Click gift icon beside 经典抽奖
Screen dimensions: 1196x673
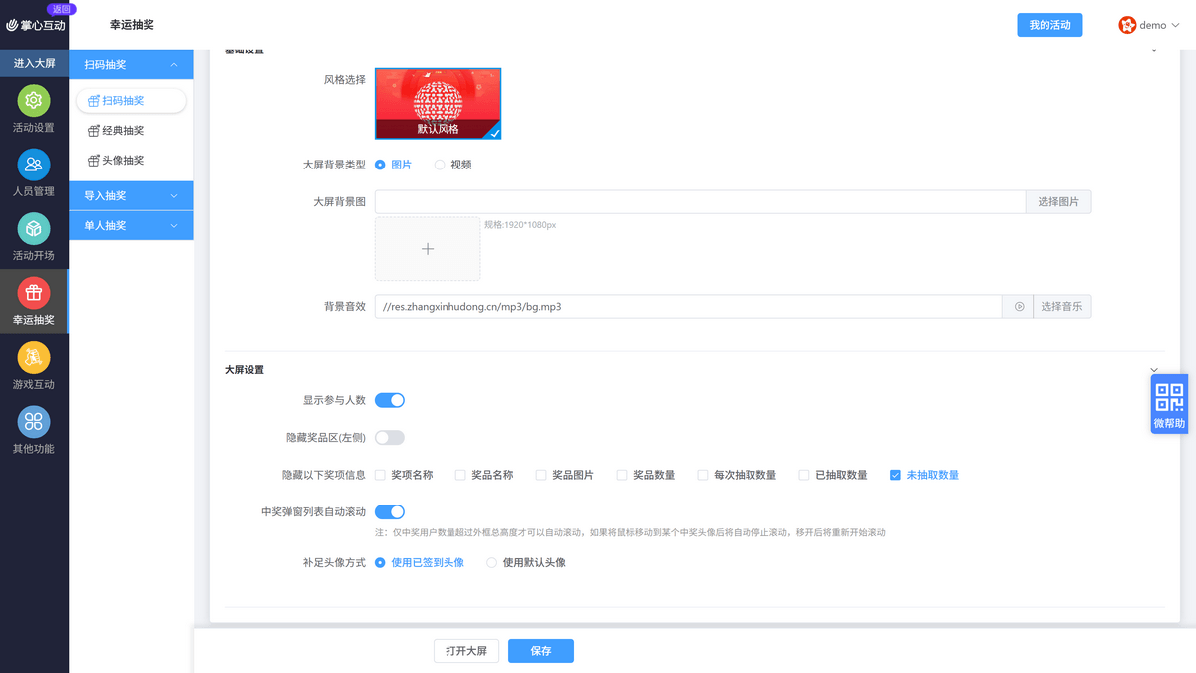[94, 131]
